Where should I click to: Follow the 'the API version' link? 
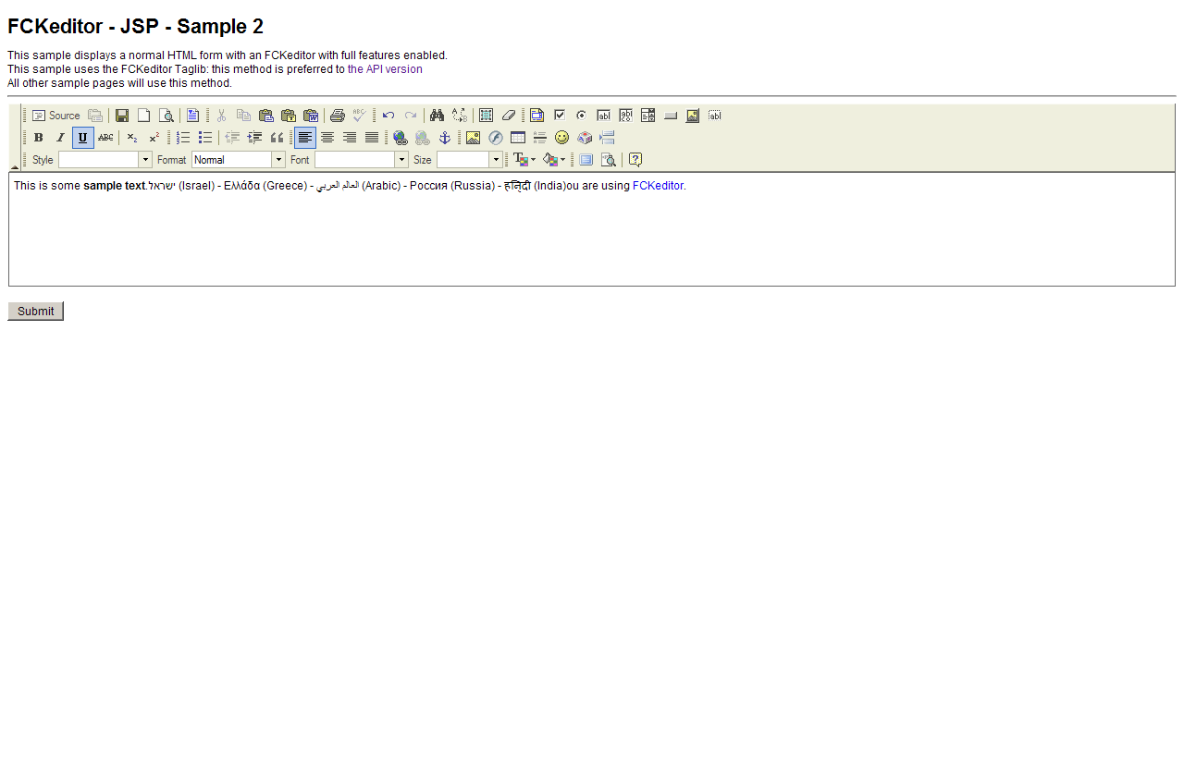point(385,69)
